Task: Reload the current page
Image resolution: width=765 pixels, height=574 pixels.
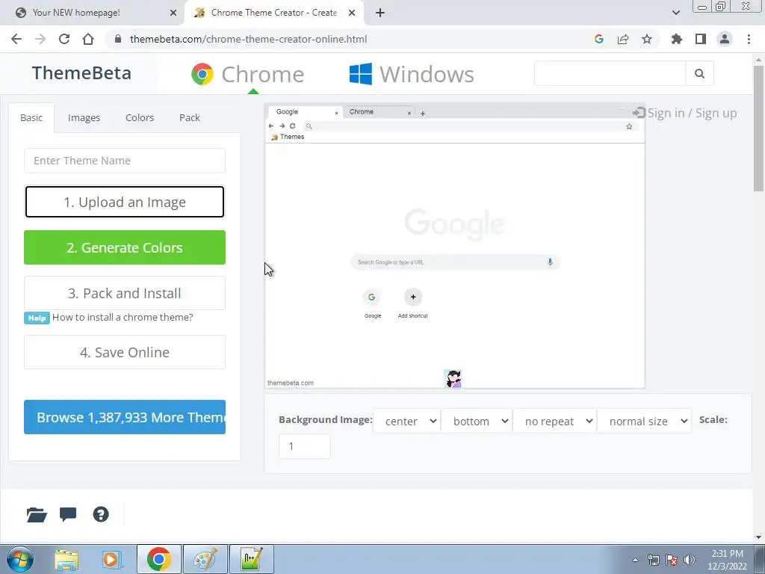Action: click(64, 39)
